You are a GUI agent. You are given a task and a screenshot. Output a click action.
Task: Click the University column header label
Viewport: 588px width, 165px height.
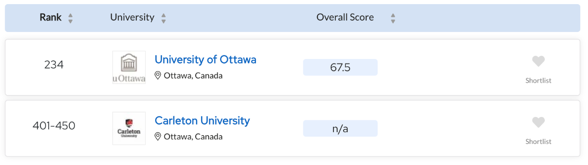tap(132, 17)
